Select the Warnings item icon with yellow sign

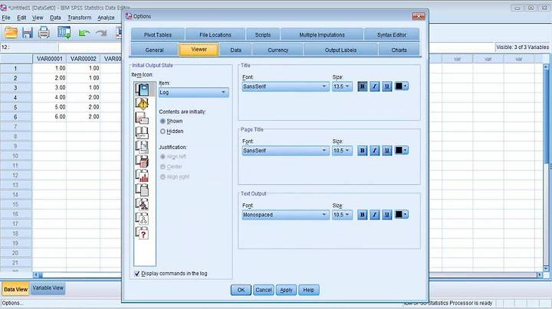143,103
